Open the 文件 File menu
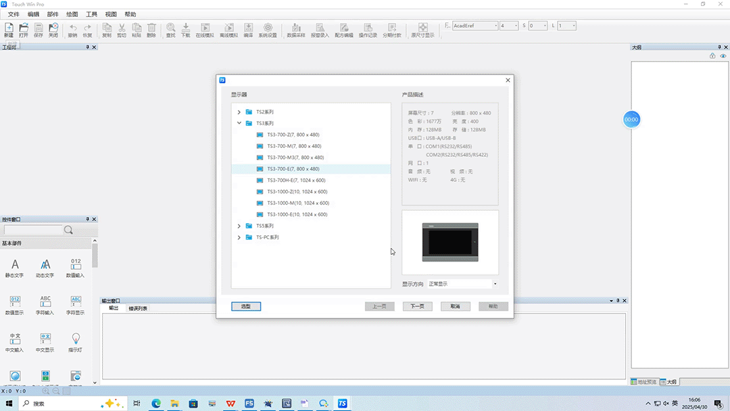This screenshot has height=411, width=730. tap(14, 14)
